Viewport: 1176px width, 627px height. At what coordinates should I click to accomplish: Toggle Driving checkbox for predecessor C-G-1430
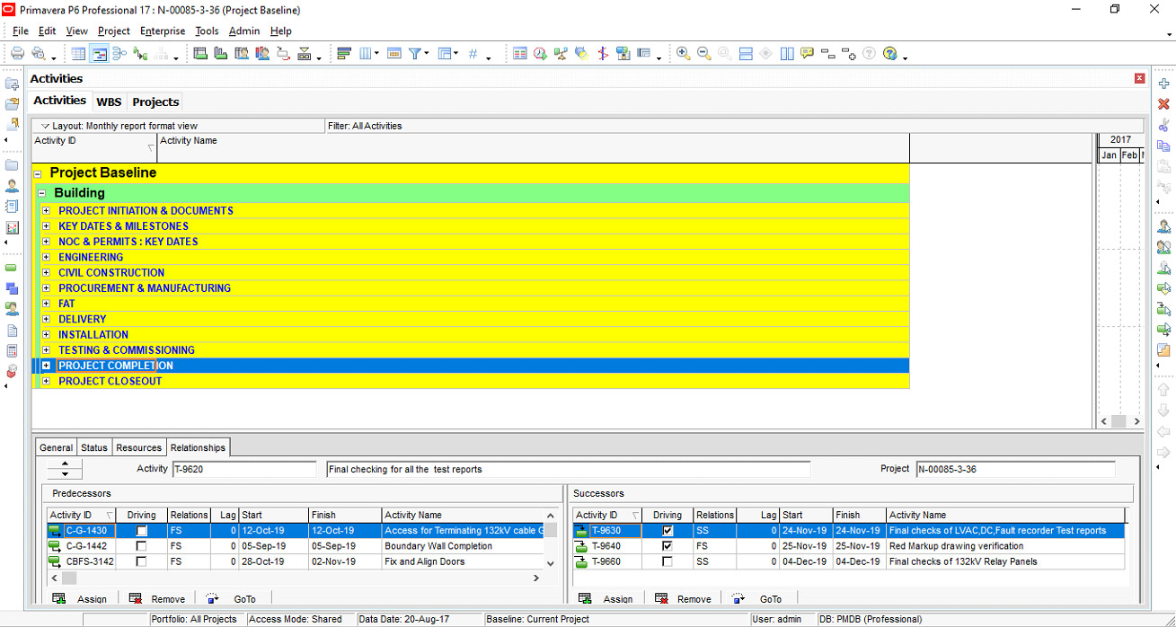tap(141, 531)
